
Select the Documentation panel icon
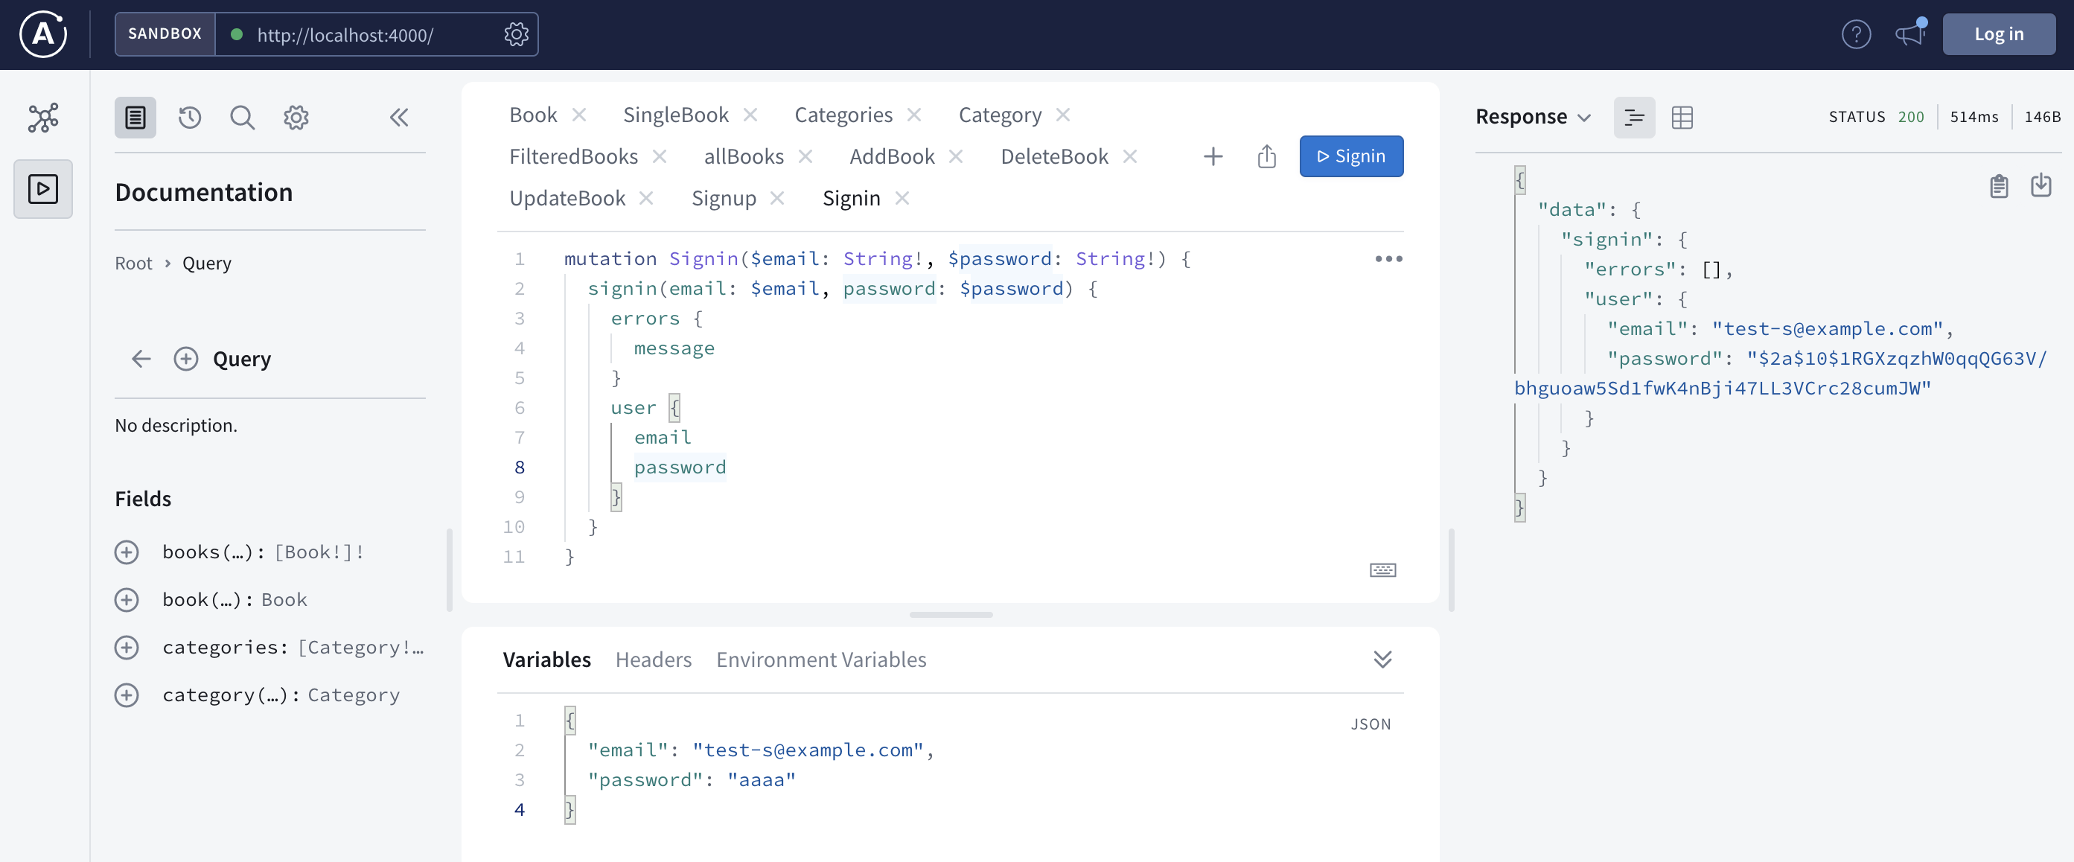tap(135, 118)
